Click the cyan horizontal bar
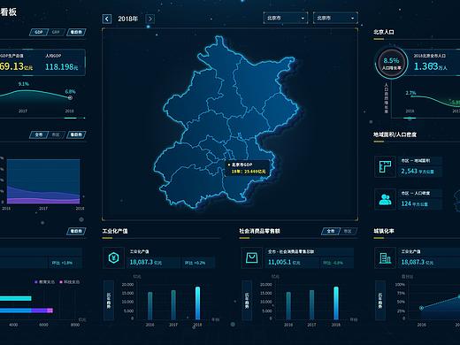The height and width of the screenshot is (345, 460). click(15, 298)
